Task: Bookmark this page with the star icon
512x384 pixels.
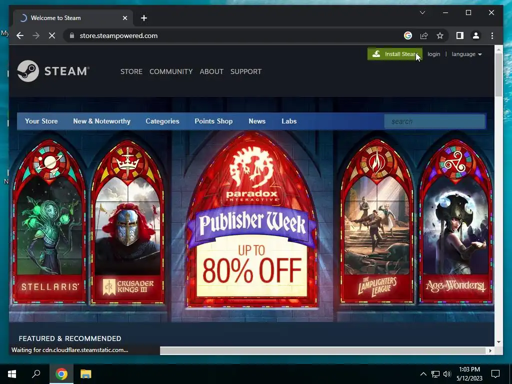Action: 440,35
